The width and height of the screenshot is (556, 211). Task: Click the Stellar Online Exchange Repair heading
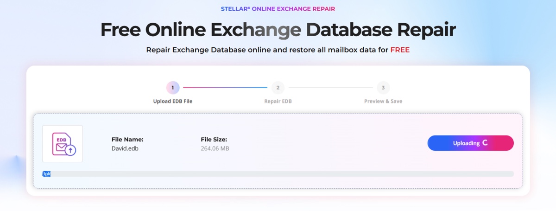tap(278, 9)
